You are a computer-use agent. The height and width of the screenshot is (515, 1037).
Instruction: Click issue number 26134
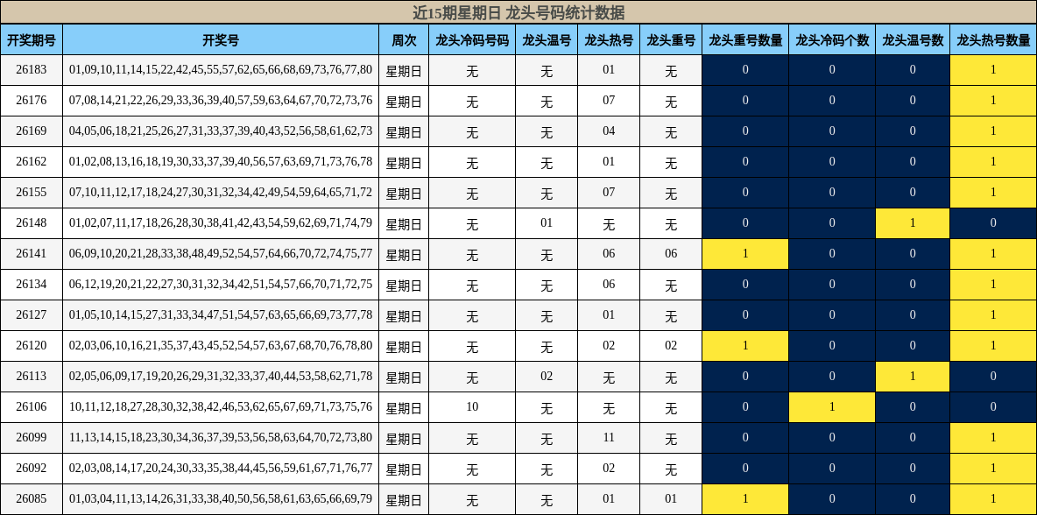(31, 285)
